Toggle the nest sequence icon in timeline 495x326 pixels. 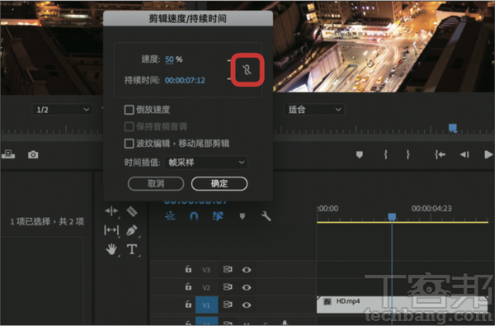(x=170, y=216)
